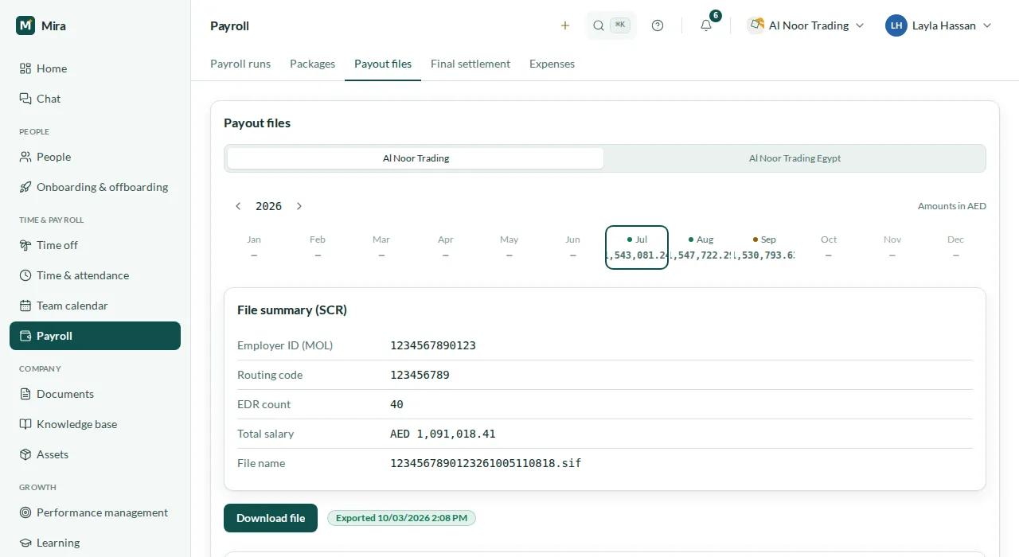Viewport: 1019px width, 557px height.
Task: Select the Payout files tab
Action: point(383,64)
